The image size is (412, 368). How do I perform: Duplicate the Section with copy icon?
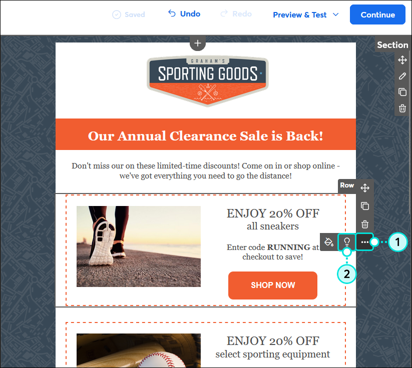point(402,92)
